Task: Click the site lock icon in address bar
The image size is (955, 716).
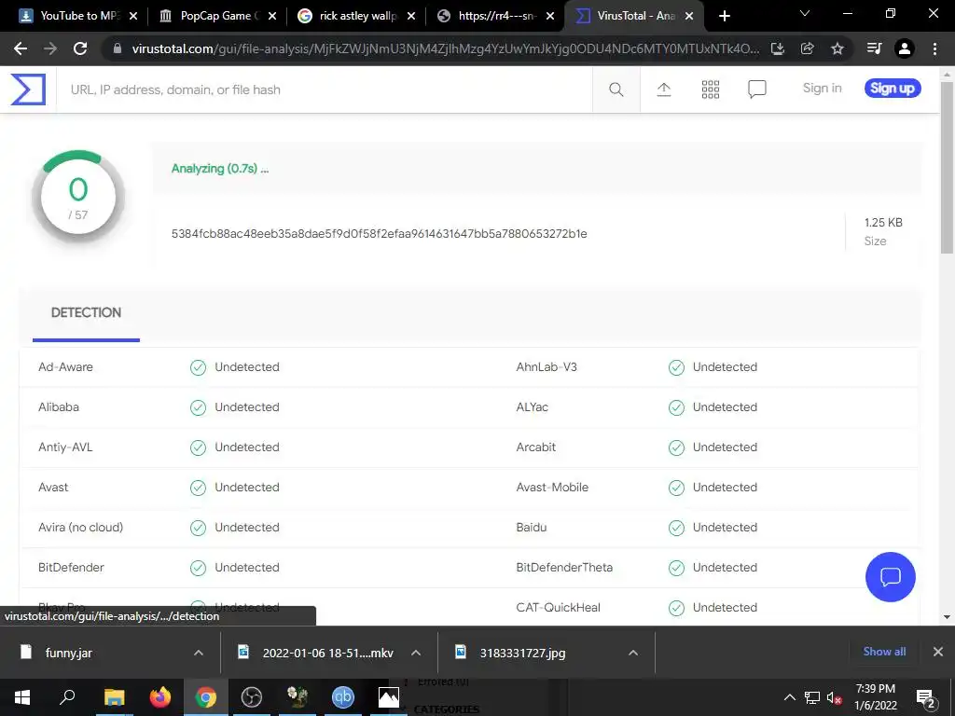Action: [118, 48]
